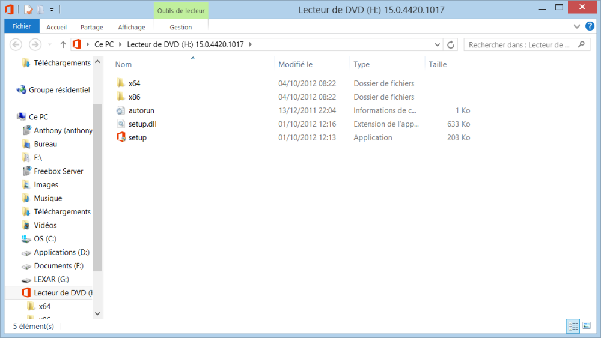Switch to the Affichage ribbon tab
The image size is (601, 338).
[131, 27]
